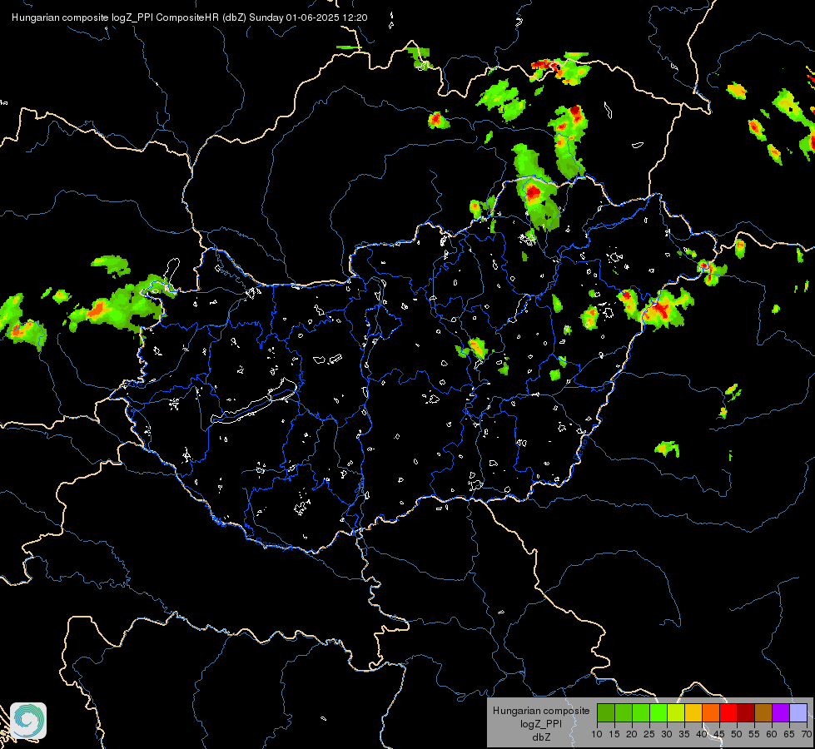This screenshot has height=749, width=815.
Task: Select the 55–60 dBZ brown swatch
Action: 763,712
